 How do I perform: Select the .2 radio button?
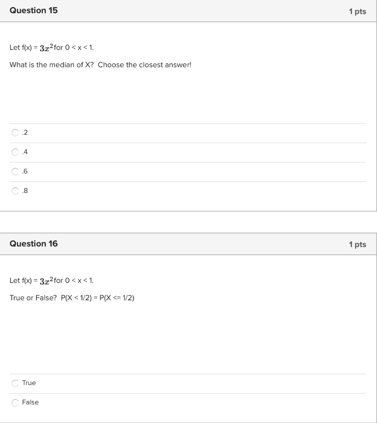pyautogui.click(x=15, y=133)
